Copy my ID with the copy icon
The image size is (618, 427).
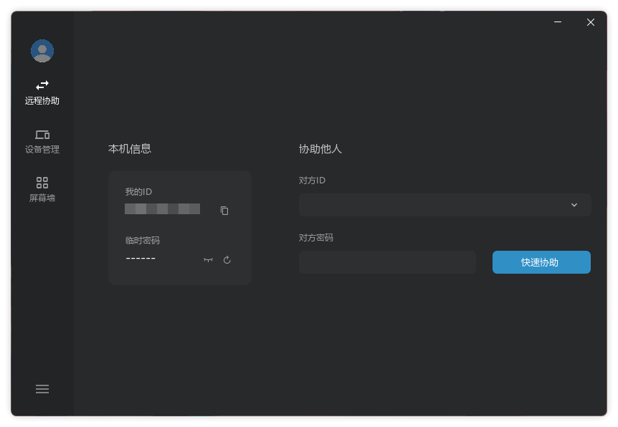(224, 211)
